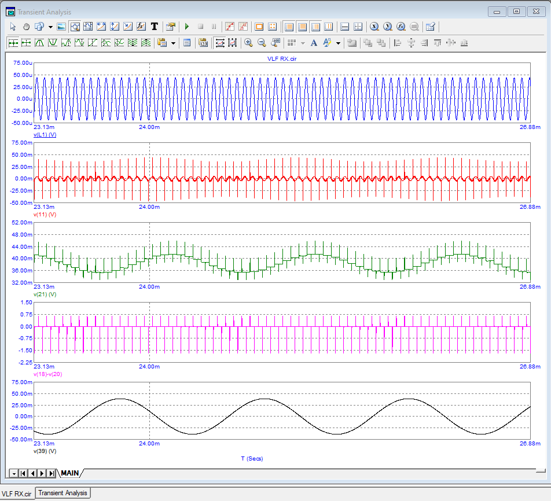Click Align Bottom objects icon
The width and height of the screenshot is (551, 501).
(x=464, y=43)
